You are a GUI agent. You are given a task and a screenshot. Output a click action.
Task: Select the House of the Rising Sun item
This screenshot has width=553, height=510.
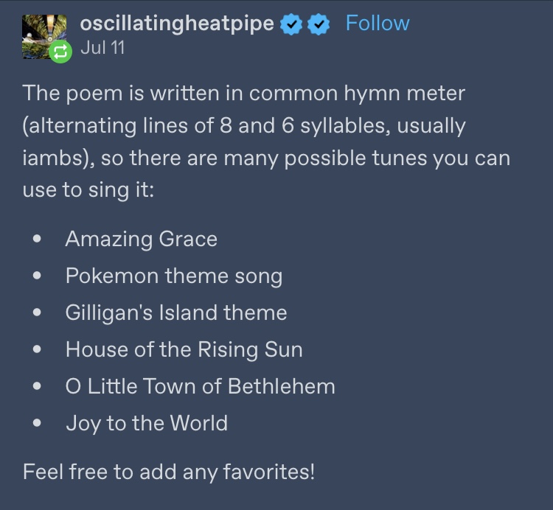coord(184,349)
